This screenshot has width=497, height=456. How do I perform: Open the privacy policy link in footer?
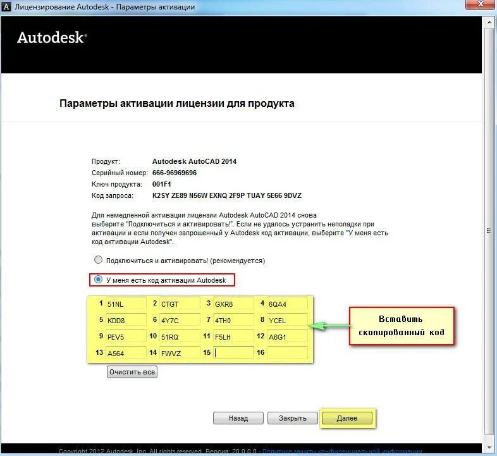pos(342,452)
